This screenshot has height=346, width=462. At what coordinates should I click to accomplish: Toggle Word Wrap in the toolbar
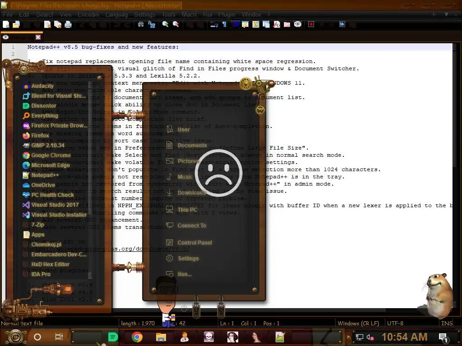214,24
